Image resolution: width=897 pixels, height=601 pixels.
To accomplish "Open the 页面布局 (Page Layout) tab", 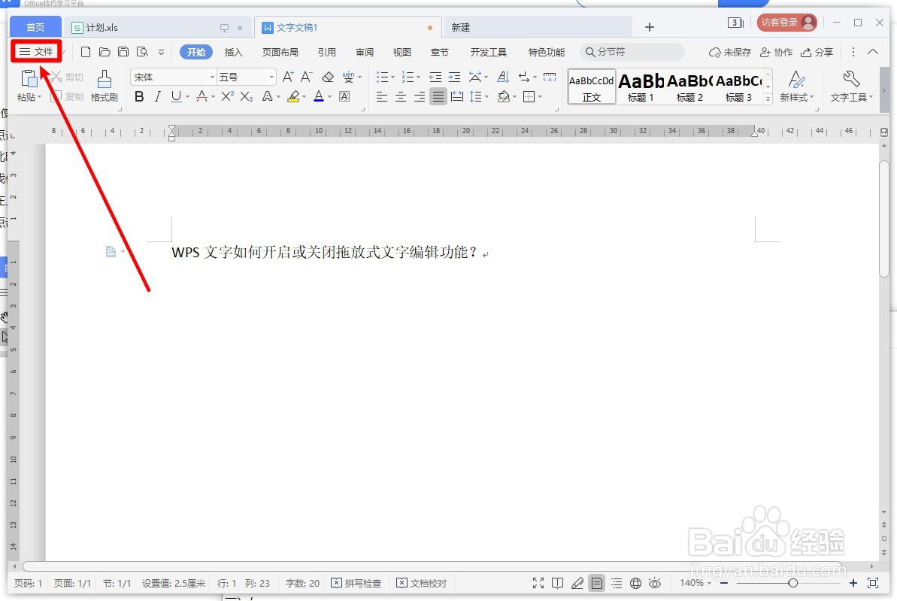I will coord(280,52).
